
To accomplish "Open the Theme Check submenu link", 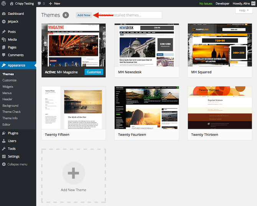I will (12, 112).
